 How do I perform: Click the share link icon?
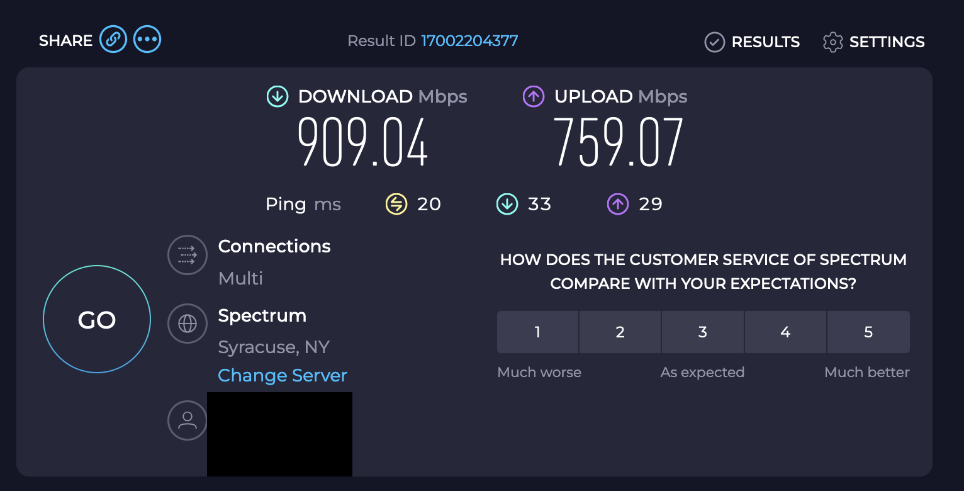pyautogui.click(x=113, y=40)
